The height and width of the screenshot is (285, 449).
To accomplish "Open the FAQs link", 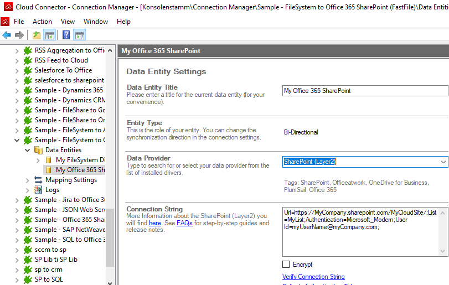I will (x=184, y=223).
